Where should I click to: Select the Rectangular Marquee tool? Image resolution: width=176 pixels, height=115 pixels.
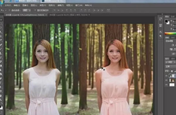click(x=1, y=24)
